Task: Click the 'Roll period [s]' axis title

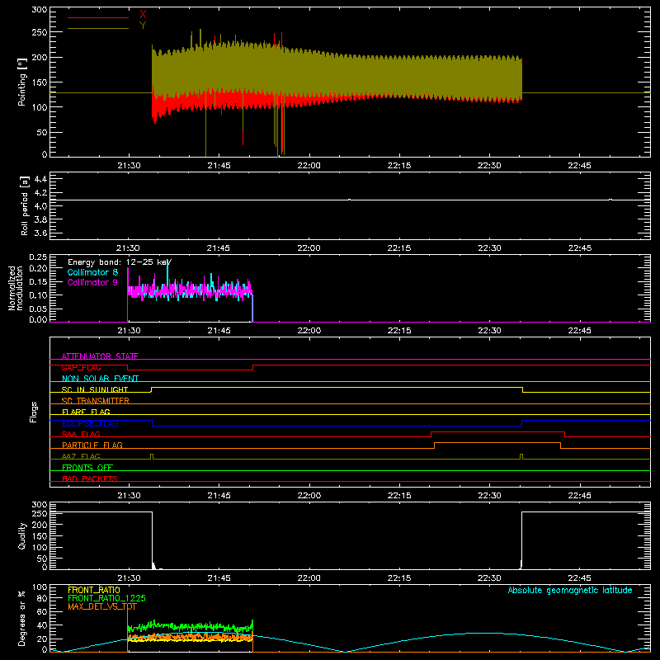Action: click(x=25, y=205)
